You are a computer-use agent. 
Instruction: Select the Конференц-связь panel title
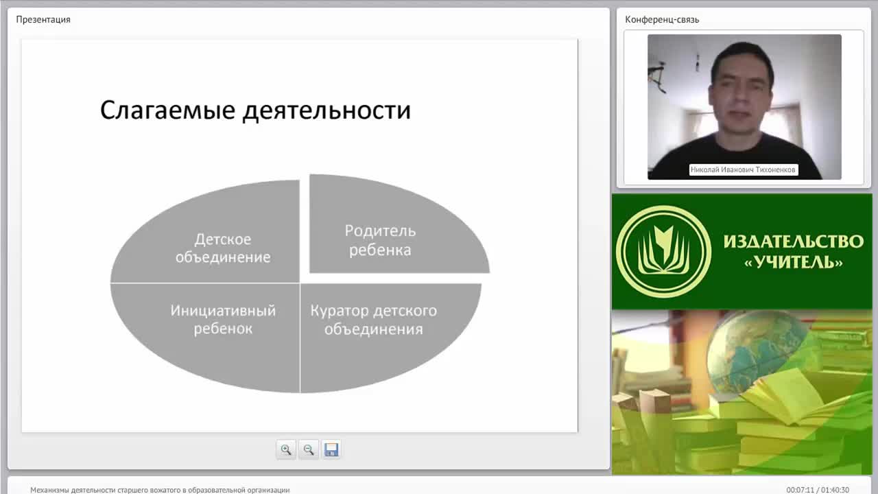(662, 19)
